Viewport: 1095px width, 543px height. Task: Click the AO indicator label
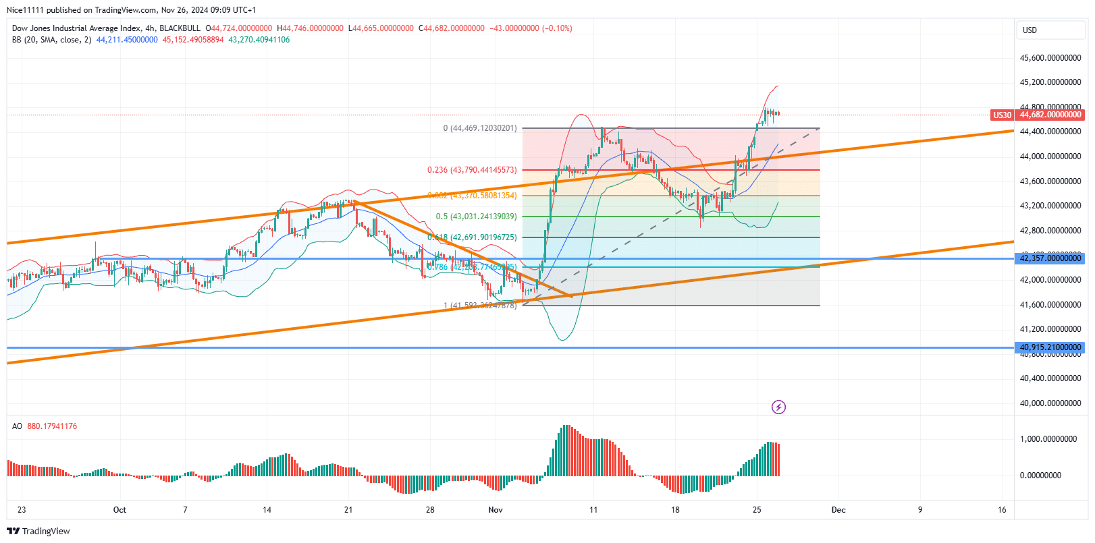click(17, 426)
